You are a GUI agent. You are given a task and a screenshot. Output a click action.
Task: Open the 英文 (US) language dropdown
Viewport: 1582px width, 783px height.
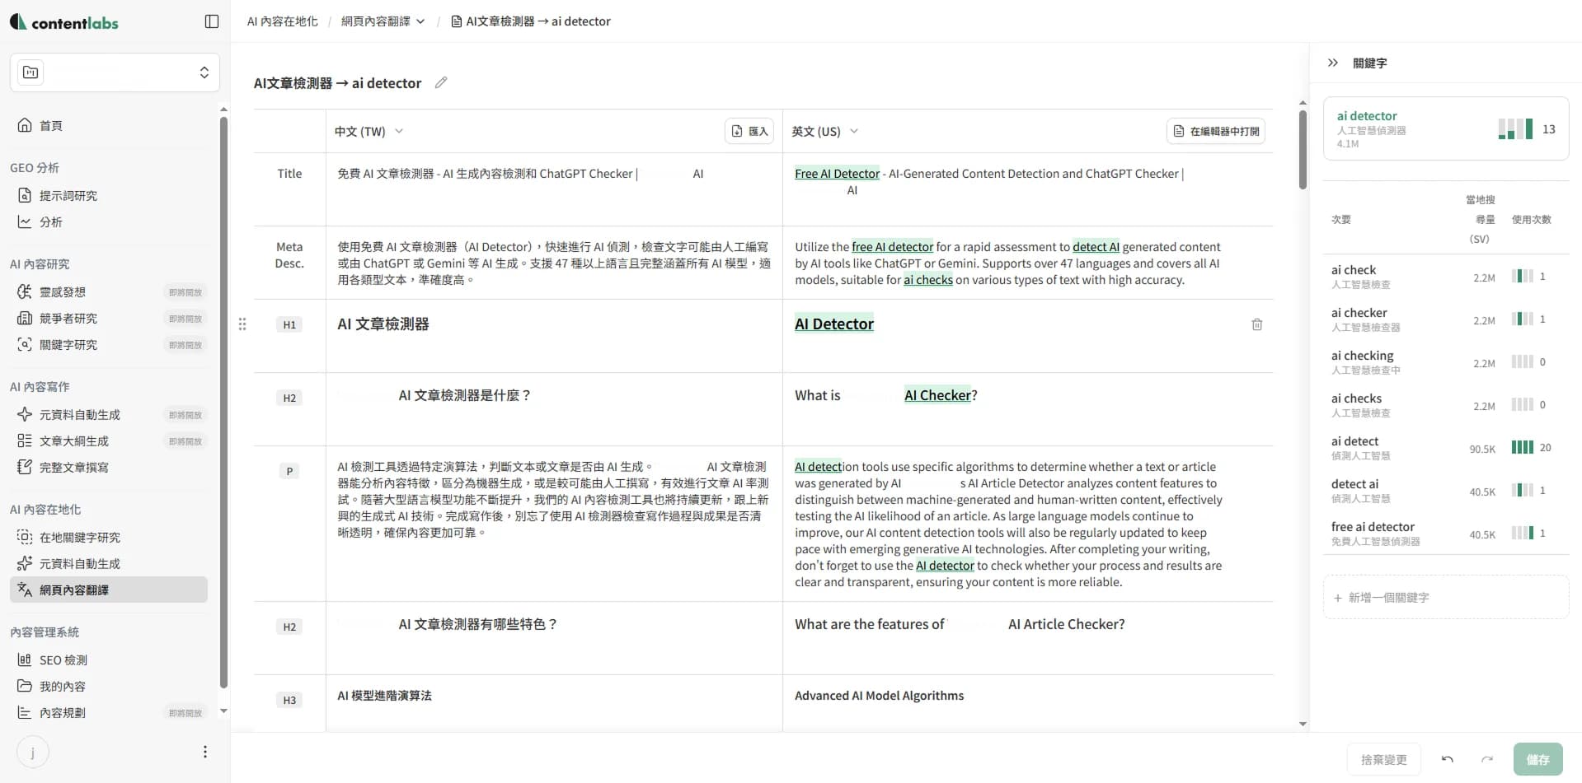click(x=854, y=131)
